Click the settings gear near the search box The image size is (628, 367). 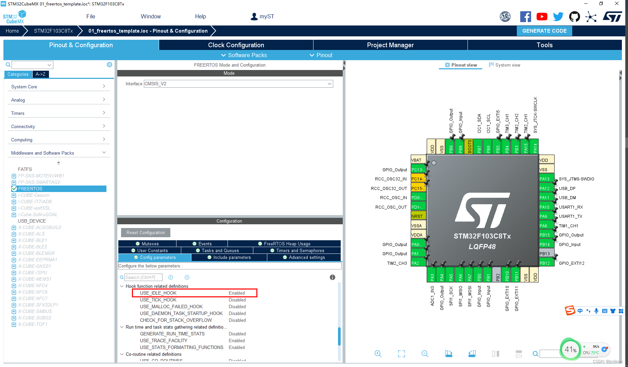click(109, 64)
